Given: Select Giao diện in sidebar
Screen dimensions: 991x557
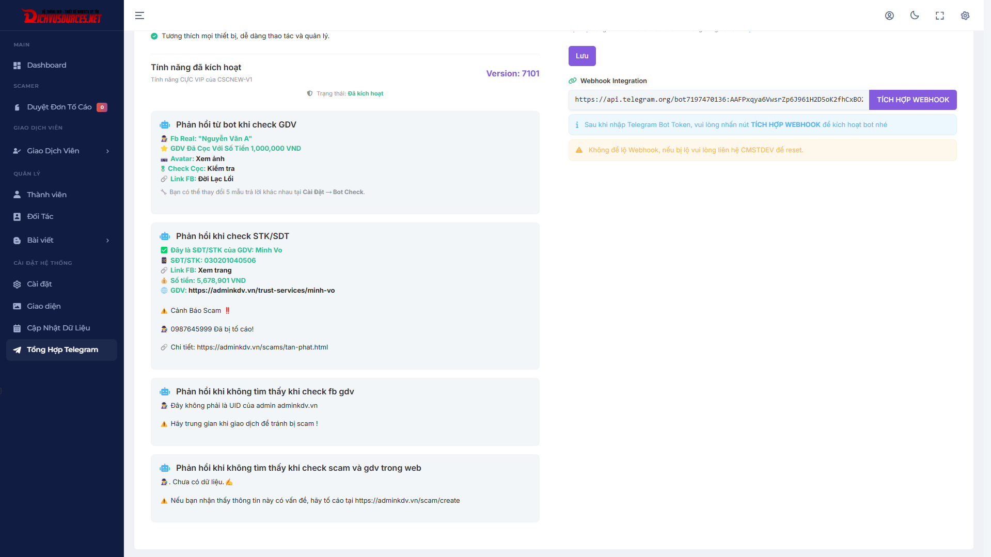Looking at the screenshot, I should [x=44, y=306].
